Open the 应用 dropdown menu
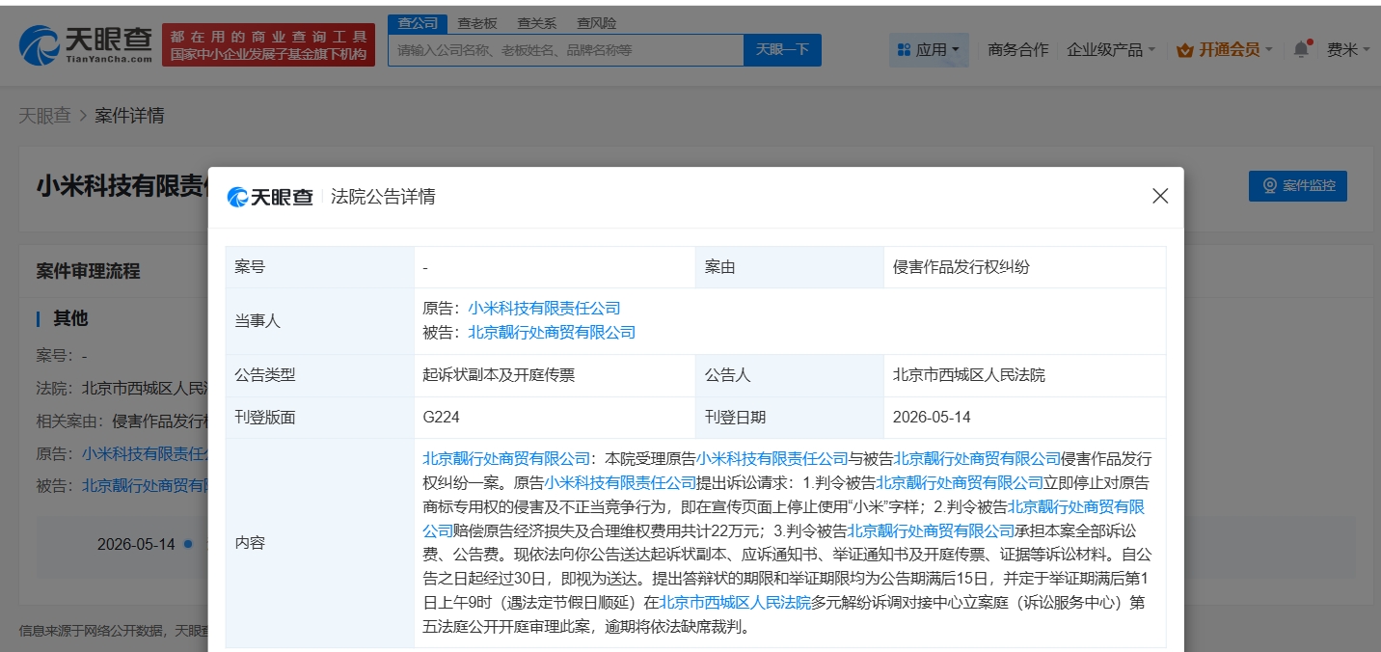This screenshot has height=652, width=1381. pos(929,49)
